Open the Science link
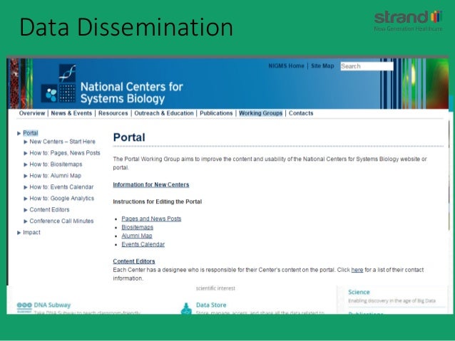Screen dimensions: 455x341 [359, 292]
